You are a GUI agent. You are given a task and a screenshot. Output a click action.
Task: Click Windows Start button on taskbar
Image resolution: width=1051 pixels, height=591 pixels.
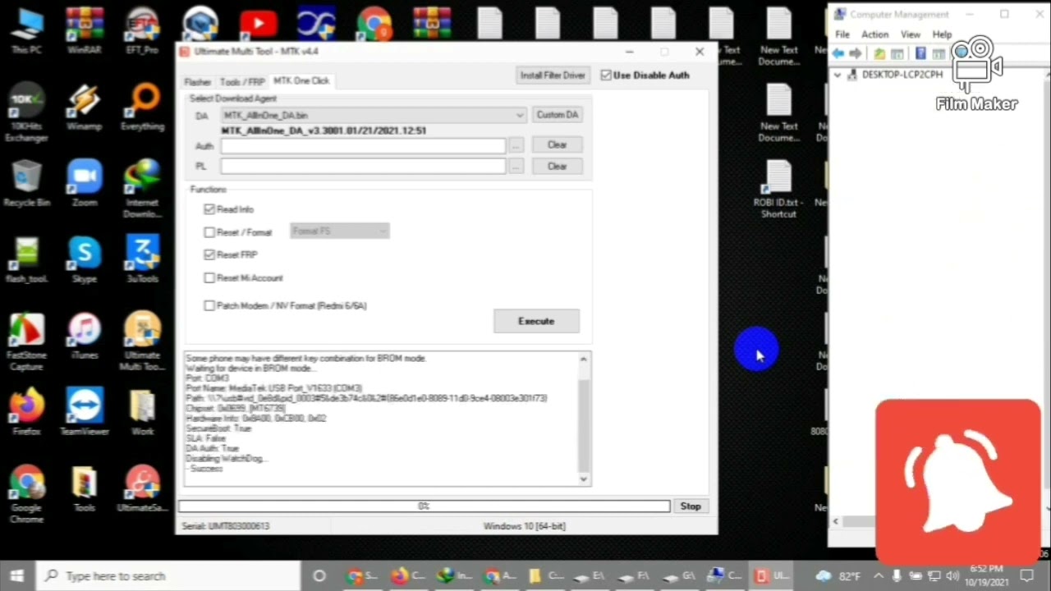[x=16, y=575]
